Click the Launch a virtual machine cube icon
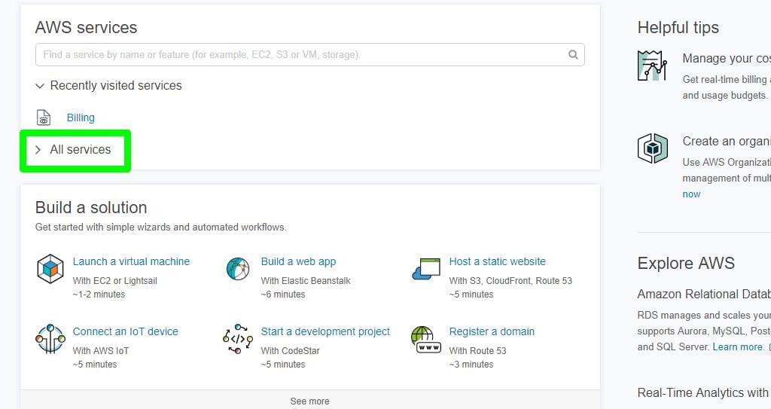 tap(50, 269)
